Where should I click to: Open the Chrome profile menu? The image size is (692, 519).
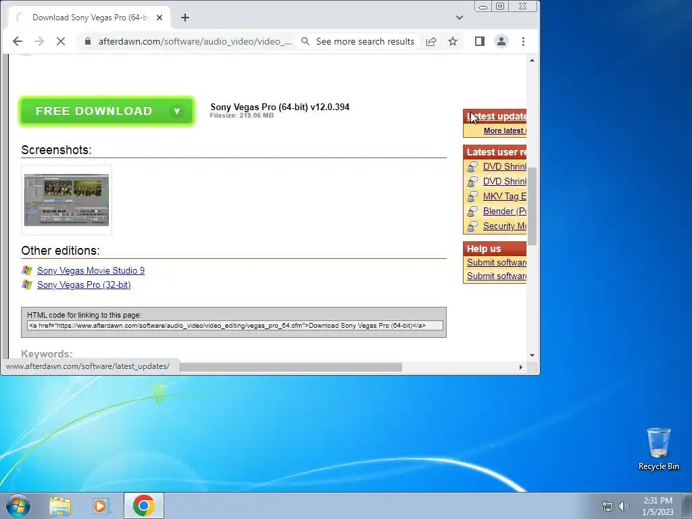[x=501, y=41]
